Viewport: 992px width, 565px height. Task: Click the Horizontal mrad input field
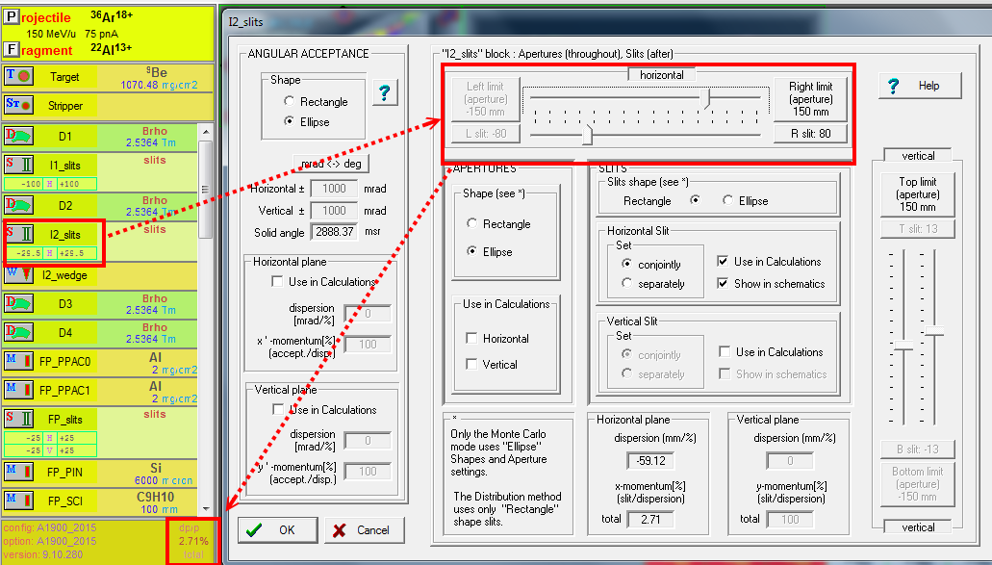(x=333, y=190)
